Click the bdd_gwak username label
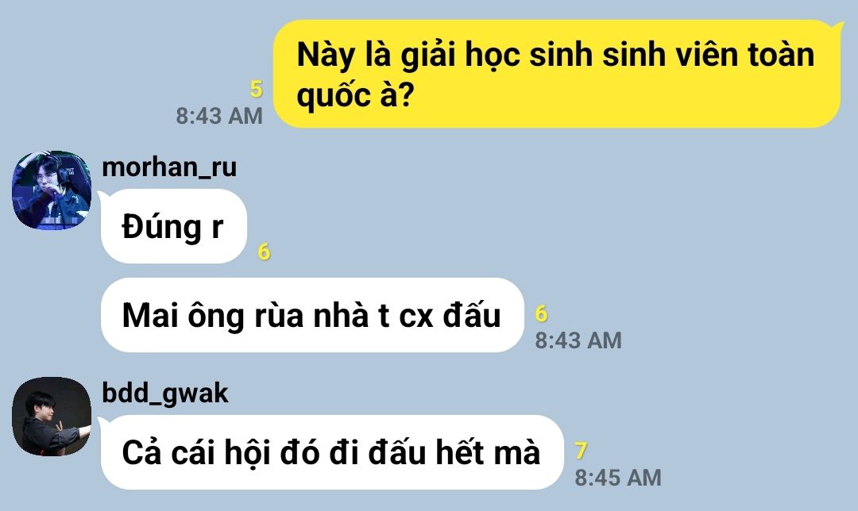This screenshot has width=858, height=511. coord(165,394)
